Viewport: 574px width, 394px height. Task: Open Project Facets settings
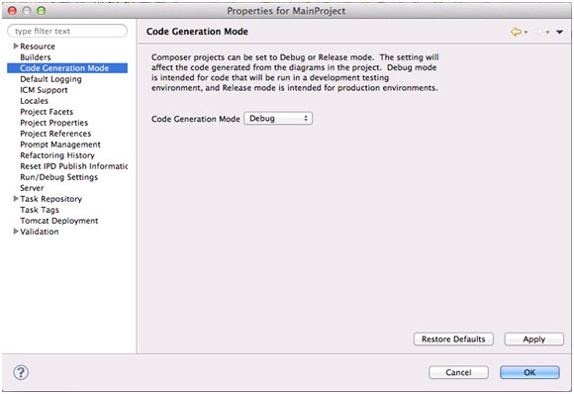click(47, 112)
